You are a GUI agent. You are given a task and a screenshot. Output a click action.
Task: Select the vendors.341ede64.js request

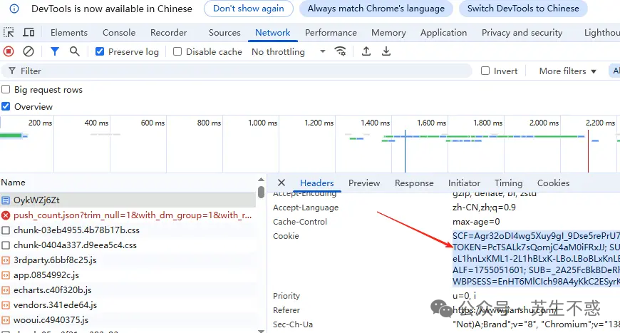(128, 305)
